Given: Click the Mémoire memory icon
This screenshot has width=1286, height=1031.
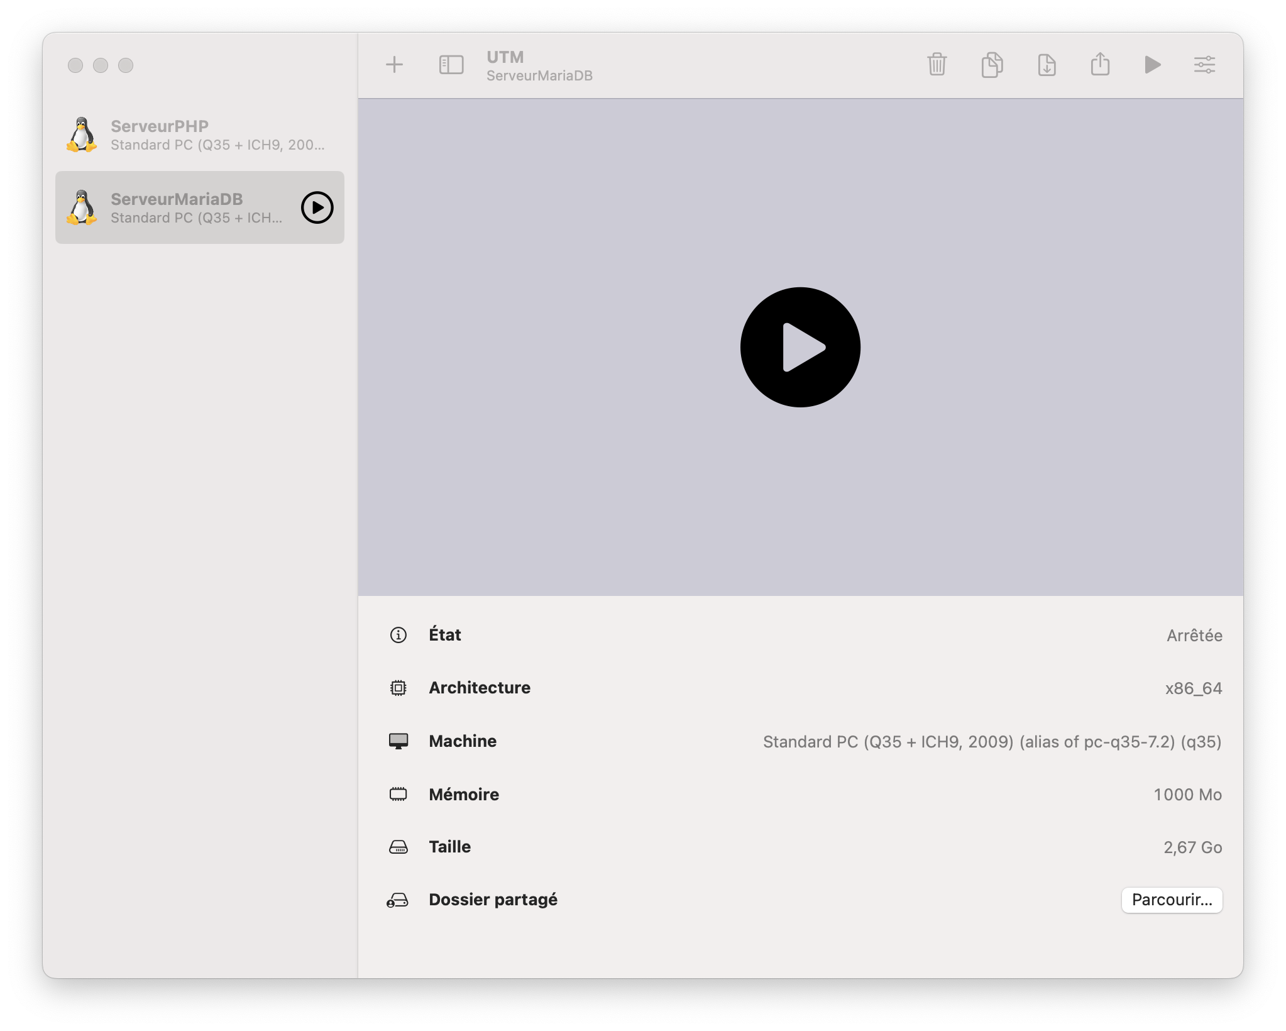Looking at the screenshot, I should click(x=398, y=794).
